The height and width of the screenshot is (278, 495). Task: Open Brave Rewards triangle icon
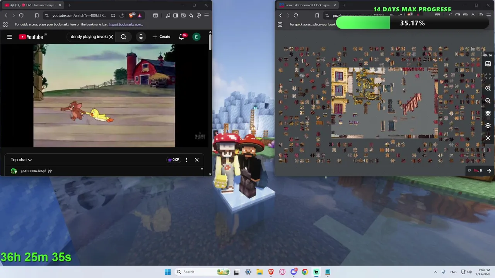coord(140,15)
